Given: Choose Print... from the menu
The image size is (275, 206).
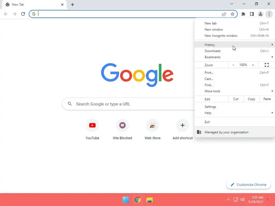Looking at the screenshot, I should coord(235,72).
